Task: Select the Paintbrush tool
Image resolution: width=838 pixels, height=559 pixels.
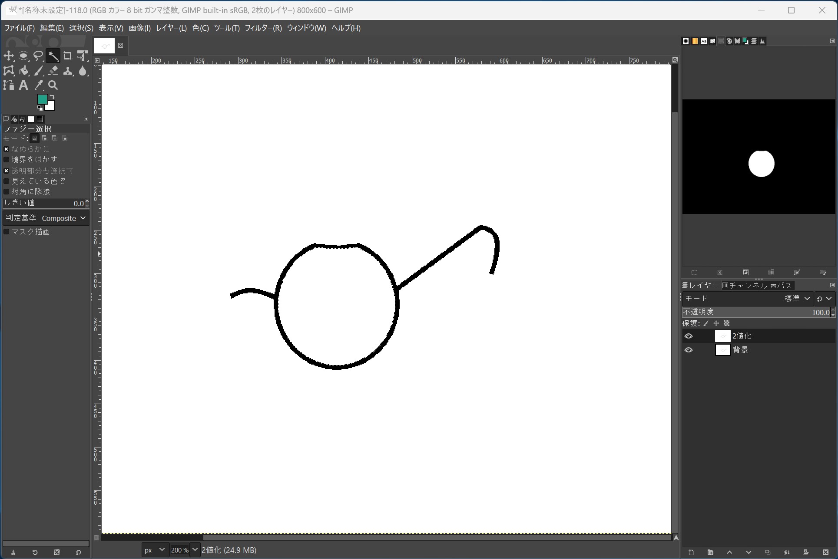Action: (x=38, y=71)
